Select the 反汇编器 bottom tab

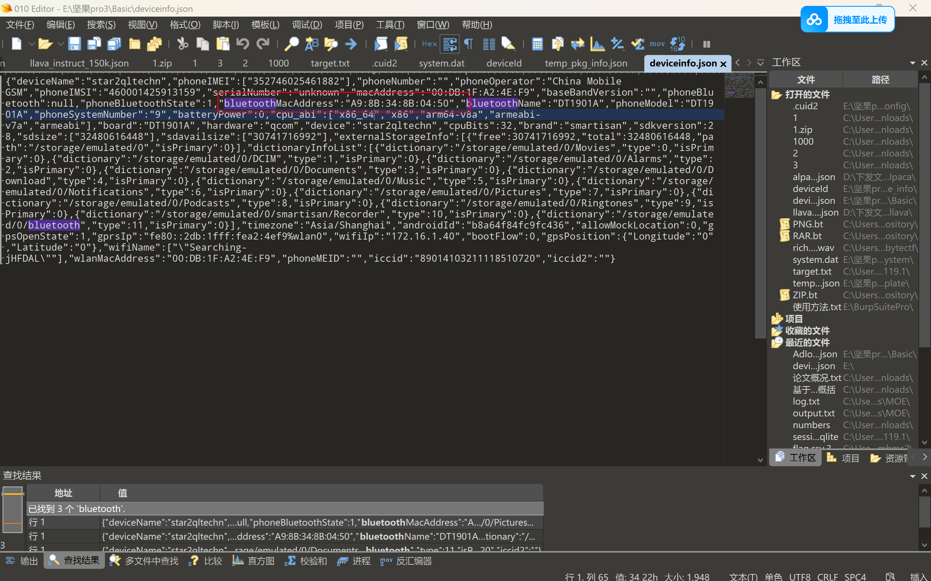click(x=406, y=561)
